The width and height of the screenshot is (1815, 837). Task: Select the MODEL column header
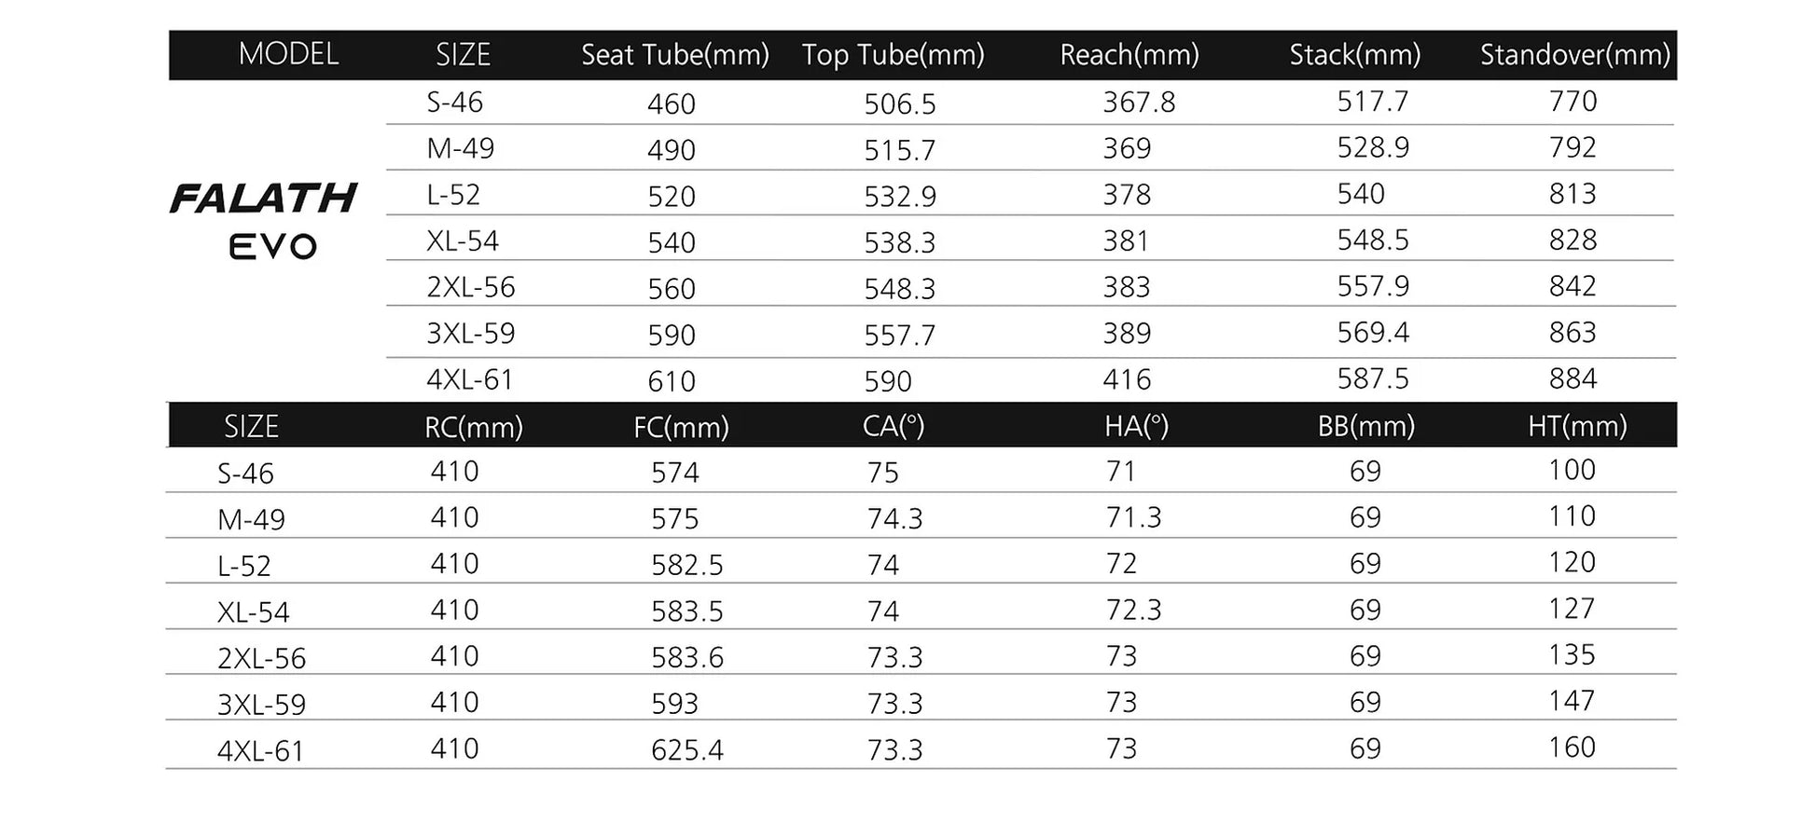click(x=288, y=54)
